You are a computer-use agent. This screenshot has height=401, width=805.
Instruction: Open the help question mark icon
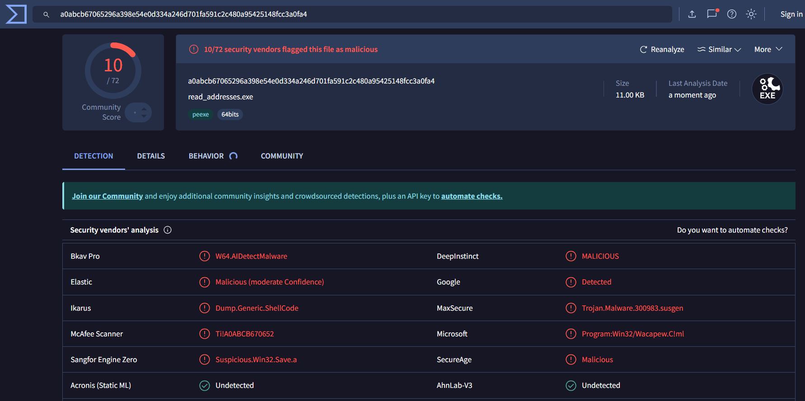coord(732,14)
